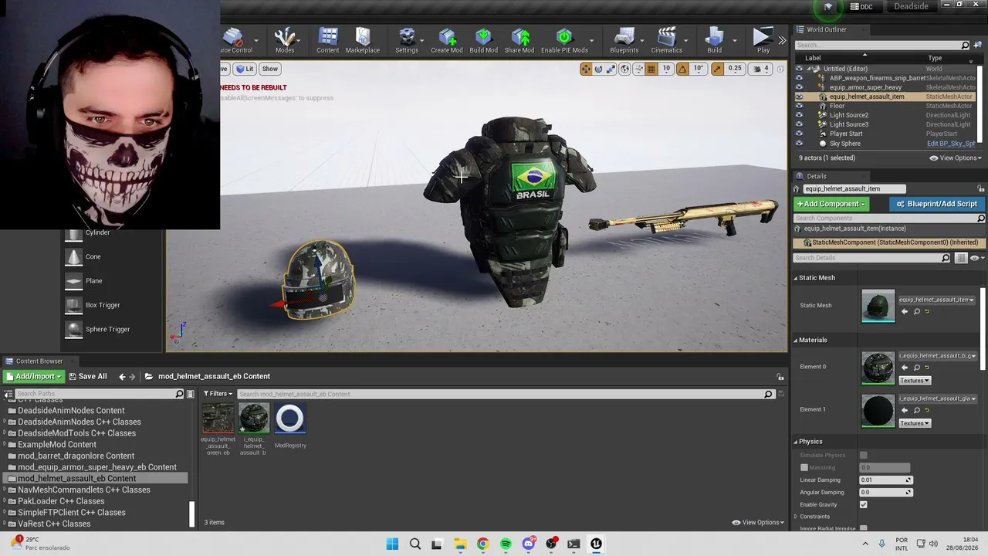This screenshot has height=556, width=988.
Task: Open World Outliner View Options
Action: pyautogui.click(x=956, y=158)
